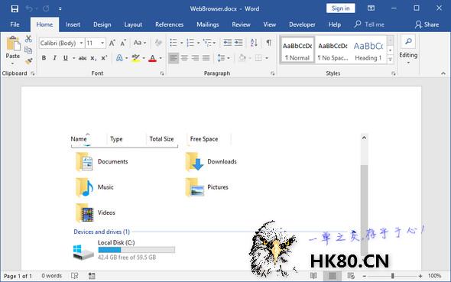The height and width of the screenshot is (282, 451).
Task: Click the Increase Indent icon
Action: click(x=238, y=43)
